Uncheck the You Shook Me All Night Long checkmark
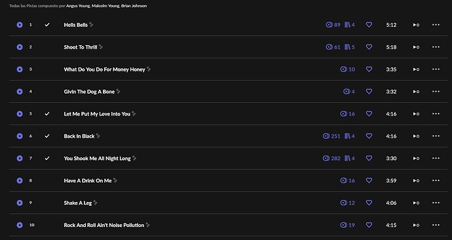Screen dimensions: 452x240 click(x=47, y=158)
